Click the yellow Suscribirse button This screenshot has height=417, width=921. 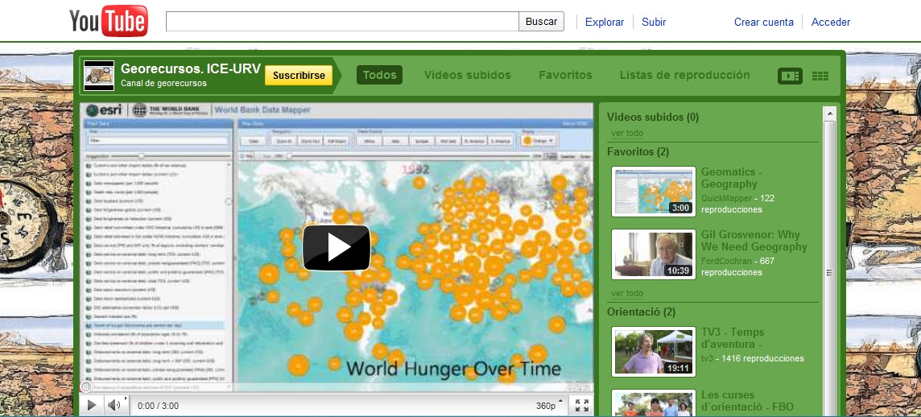coord(299,76)
